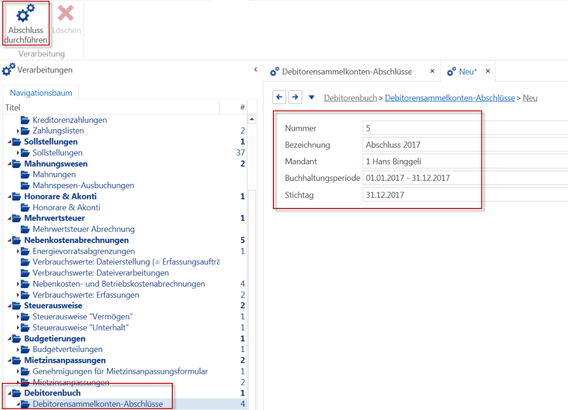Click the tree scrollbar up arrow

coord(252,119)
